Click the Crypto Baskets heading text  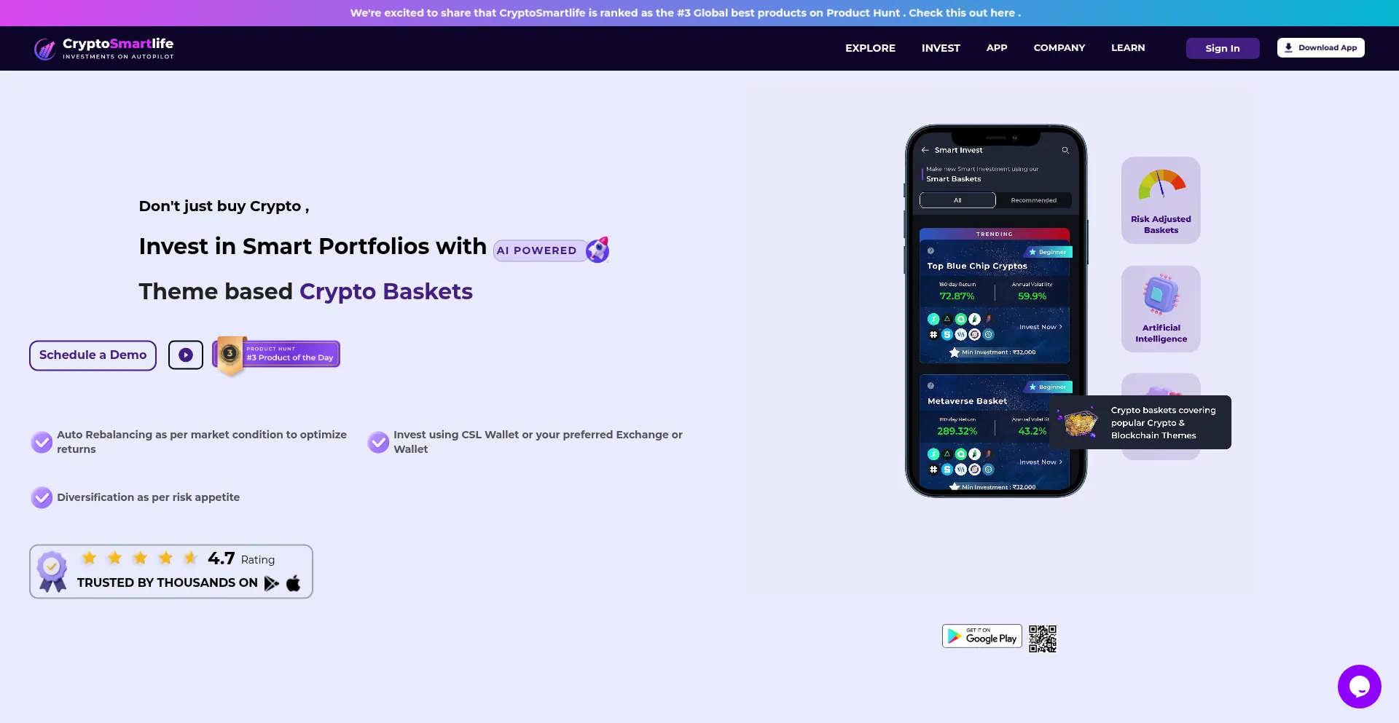[386, 291]
